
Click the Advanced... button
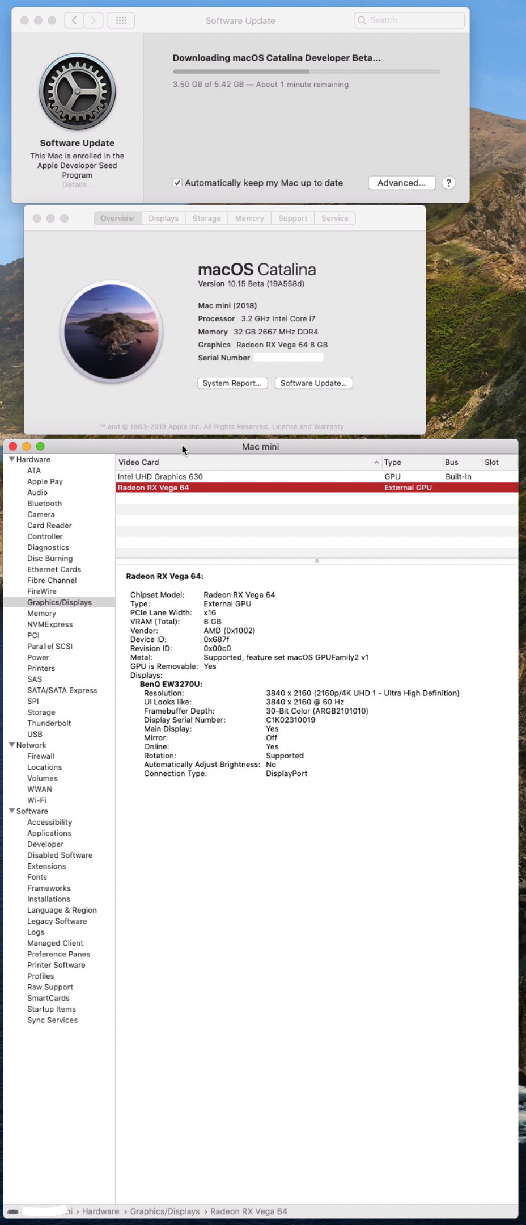(401, 183)
